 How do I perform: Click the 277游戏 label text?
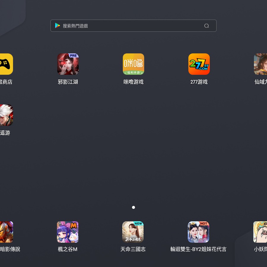coord(199,82)
